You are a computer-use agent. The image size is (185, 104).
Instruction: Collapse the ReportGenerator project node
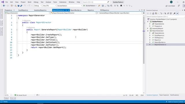(148, 31)
